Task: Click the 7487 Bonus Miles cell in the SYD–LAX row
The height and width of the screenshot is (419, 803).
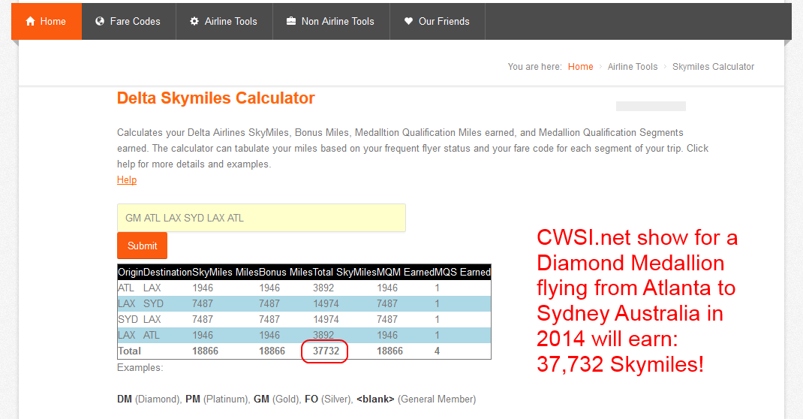Action: pyautogui.click(x=269, y=319)
